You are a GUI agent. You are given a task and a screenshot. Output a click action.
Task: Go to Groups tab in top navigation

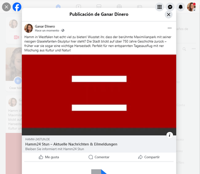coord(119,6)
